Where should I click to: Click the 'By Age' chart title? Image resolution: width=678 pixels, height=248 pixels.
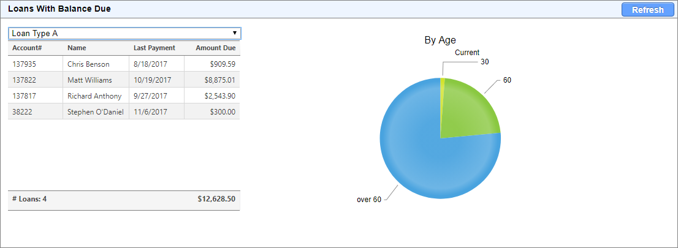pyautogui.click(x=440, y=40)
